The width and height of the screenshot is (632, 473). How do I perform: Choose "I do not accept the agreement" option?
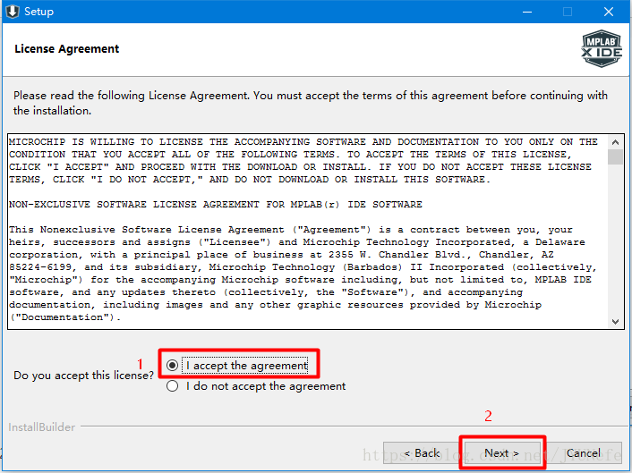pos(173,386)
